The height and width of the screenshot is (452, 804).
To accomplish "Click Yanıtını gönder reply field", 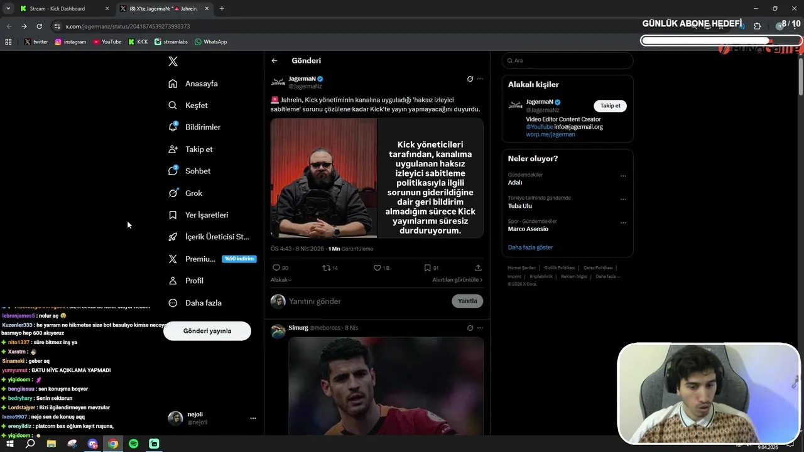I will coord(367,301).
